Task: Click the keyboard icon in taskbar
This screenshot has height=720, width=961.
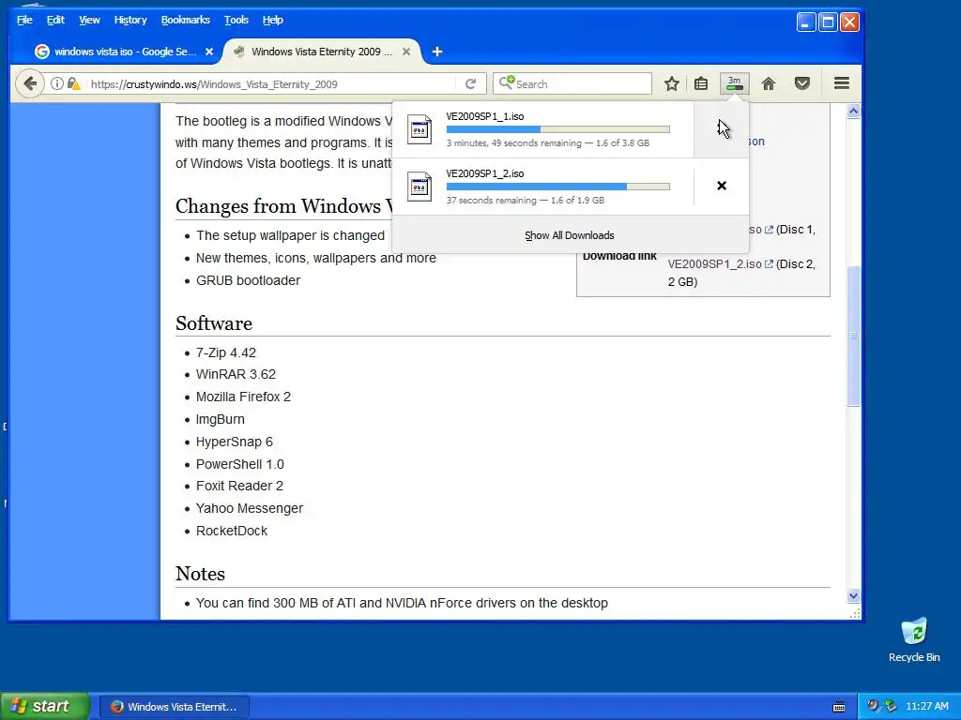Action: 839,707
